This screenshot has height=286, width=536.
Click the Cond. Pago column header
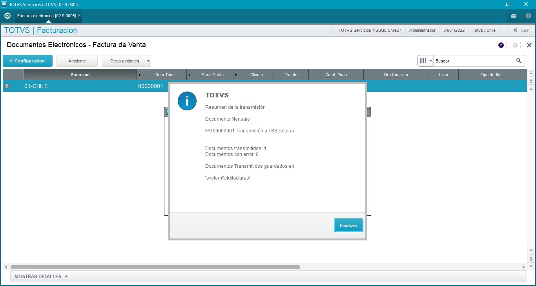[336, 75]
